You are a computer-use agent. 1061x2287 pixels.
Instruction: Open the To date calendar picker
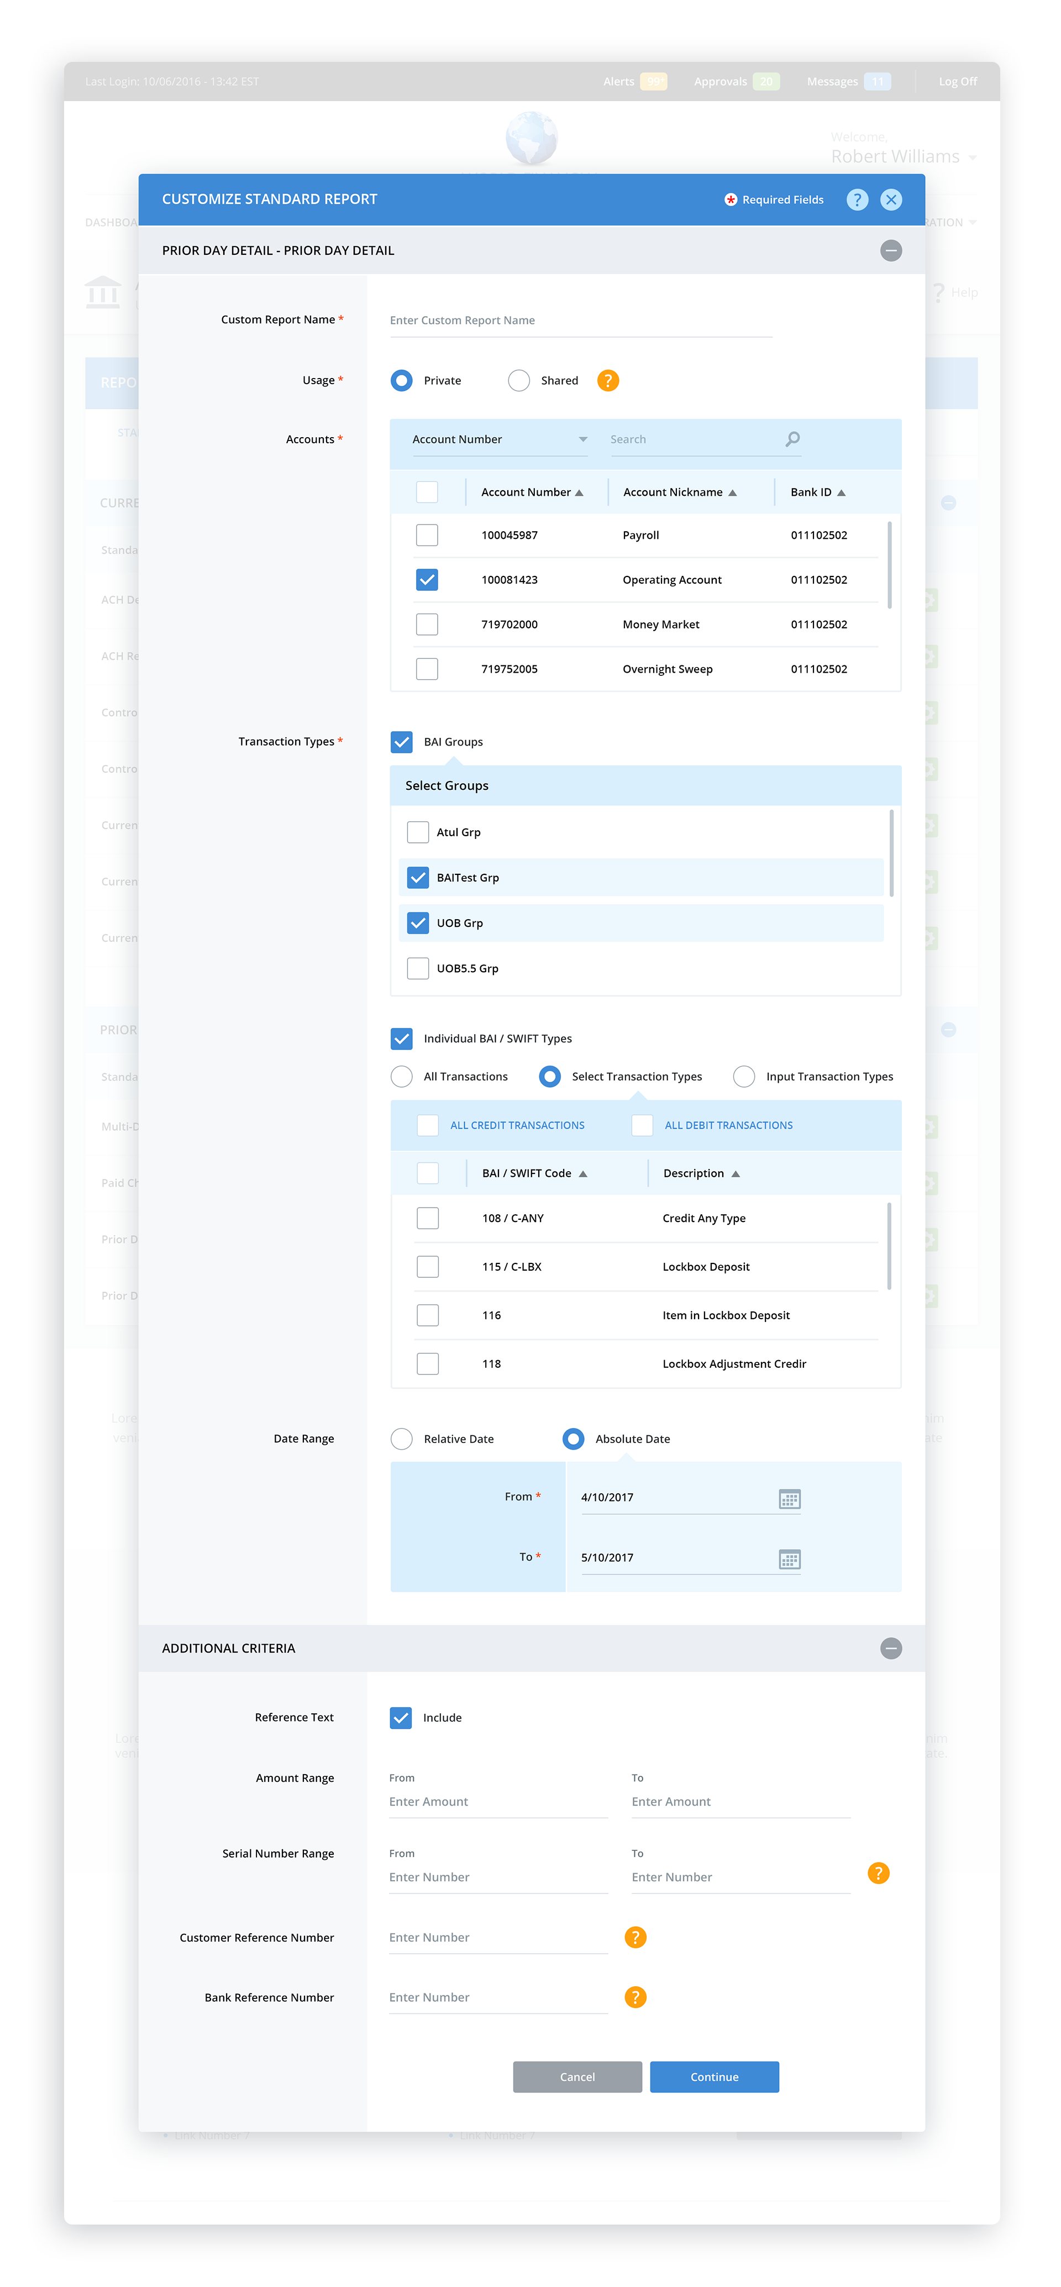coord(789,1559)
